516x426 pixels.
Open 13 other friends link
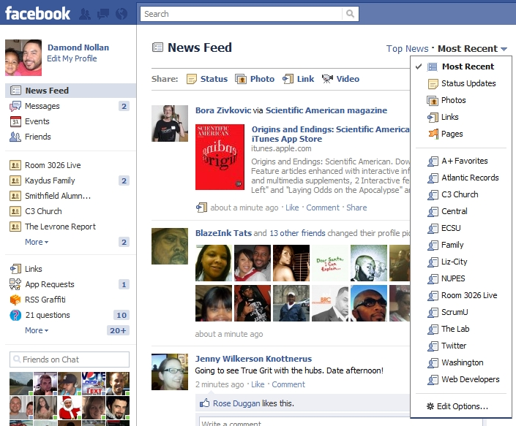click(297, 233)
